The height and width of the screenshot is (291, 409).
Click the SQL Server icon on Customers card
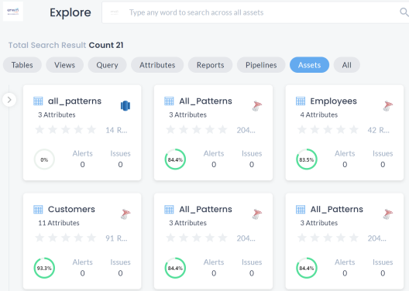click(125, 214)
